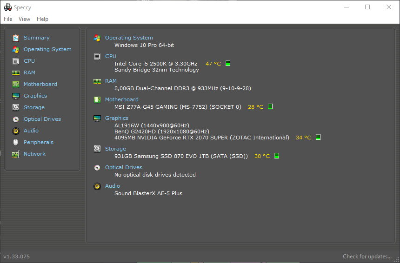The height and width of the screenshot is (263, 400).
Task: Click the GPU temperature 34 °C
Action: coord(304,138)
